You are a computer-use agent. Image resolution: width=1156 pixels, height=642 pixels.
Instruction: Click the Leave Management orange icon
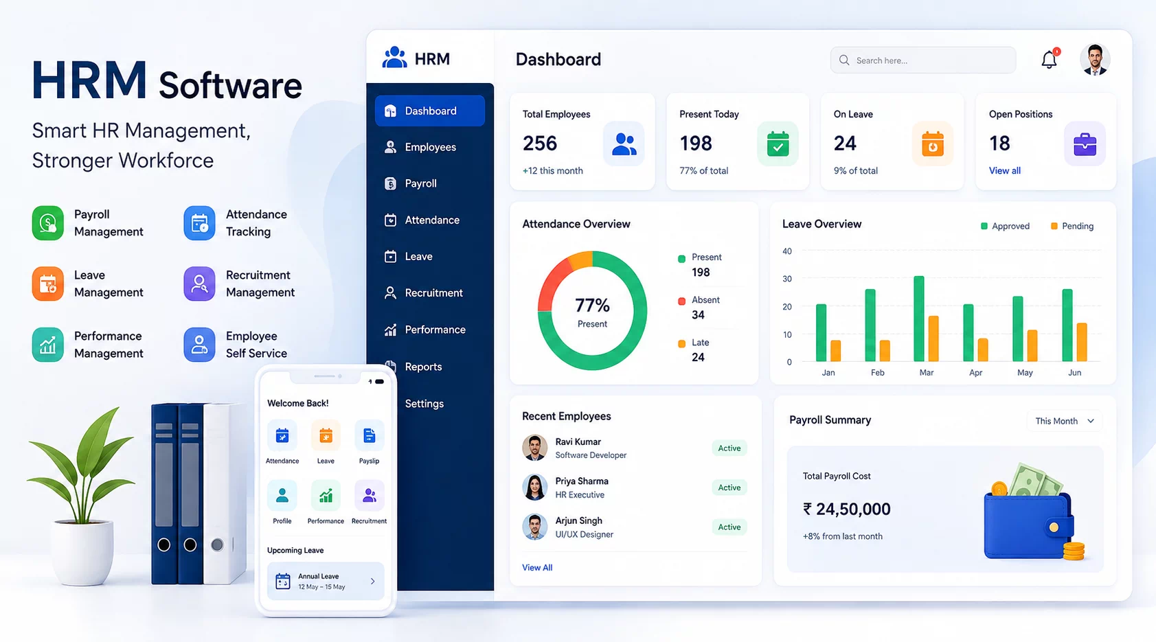pos(48,284)
